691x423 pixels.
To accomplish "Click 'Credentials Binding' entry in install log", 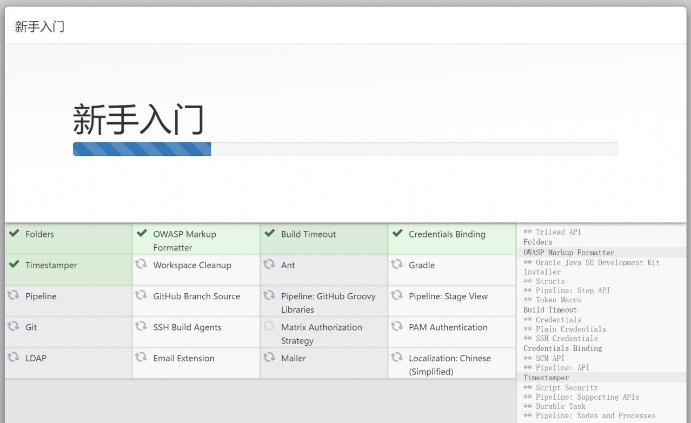I will click(563, 348).
